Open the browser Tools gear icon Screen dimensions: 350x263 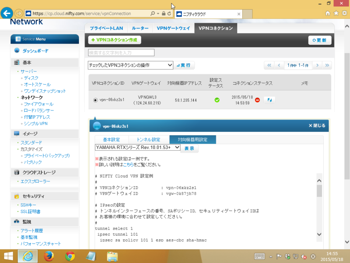(x=345, y=14)
